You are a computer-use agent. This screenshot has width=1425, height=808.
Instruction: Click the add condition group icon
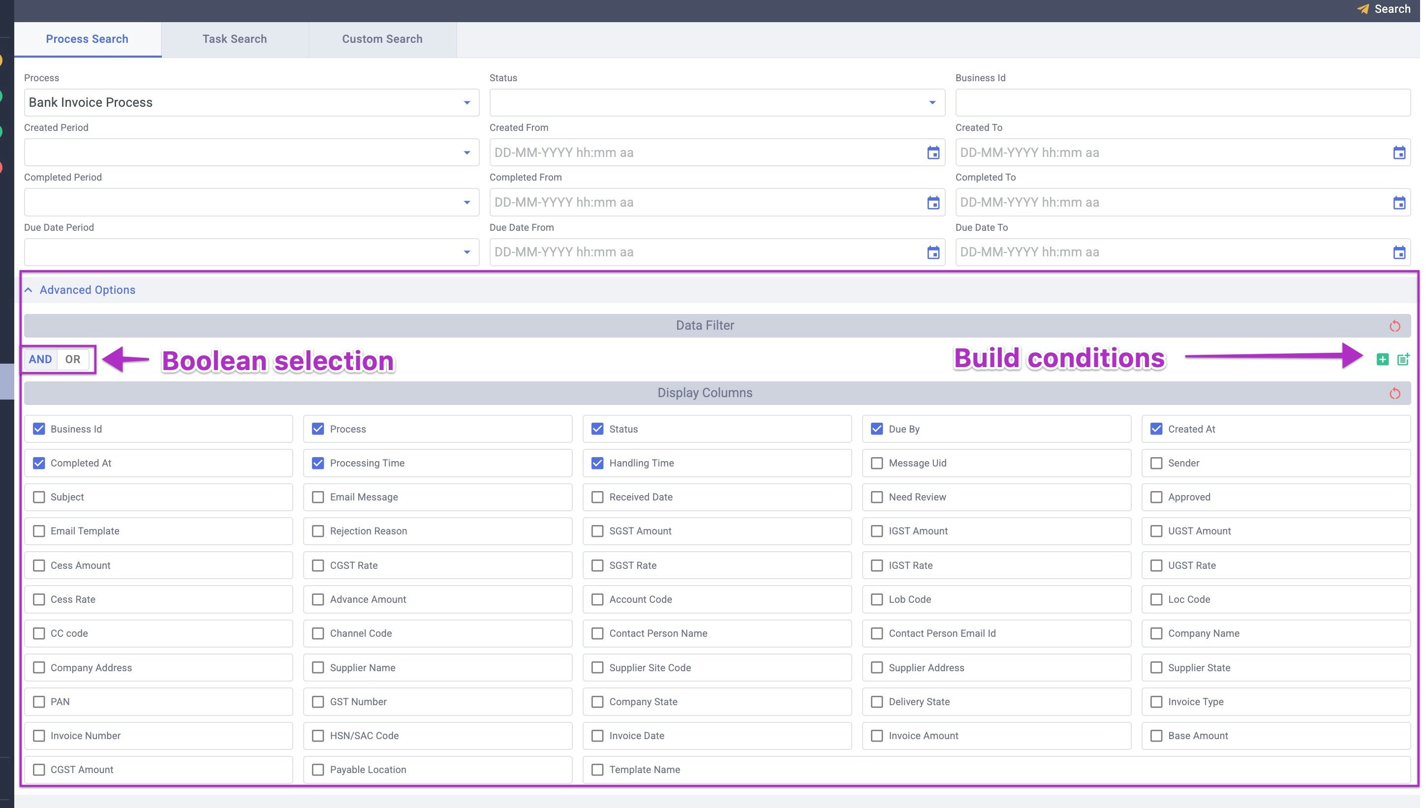coord(1403,360)
